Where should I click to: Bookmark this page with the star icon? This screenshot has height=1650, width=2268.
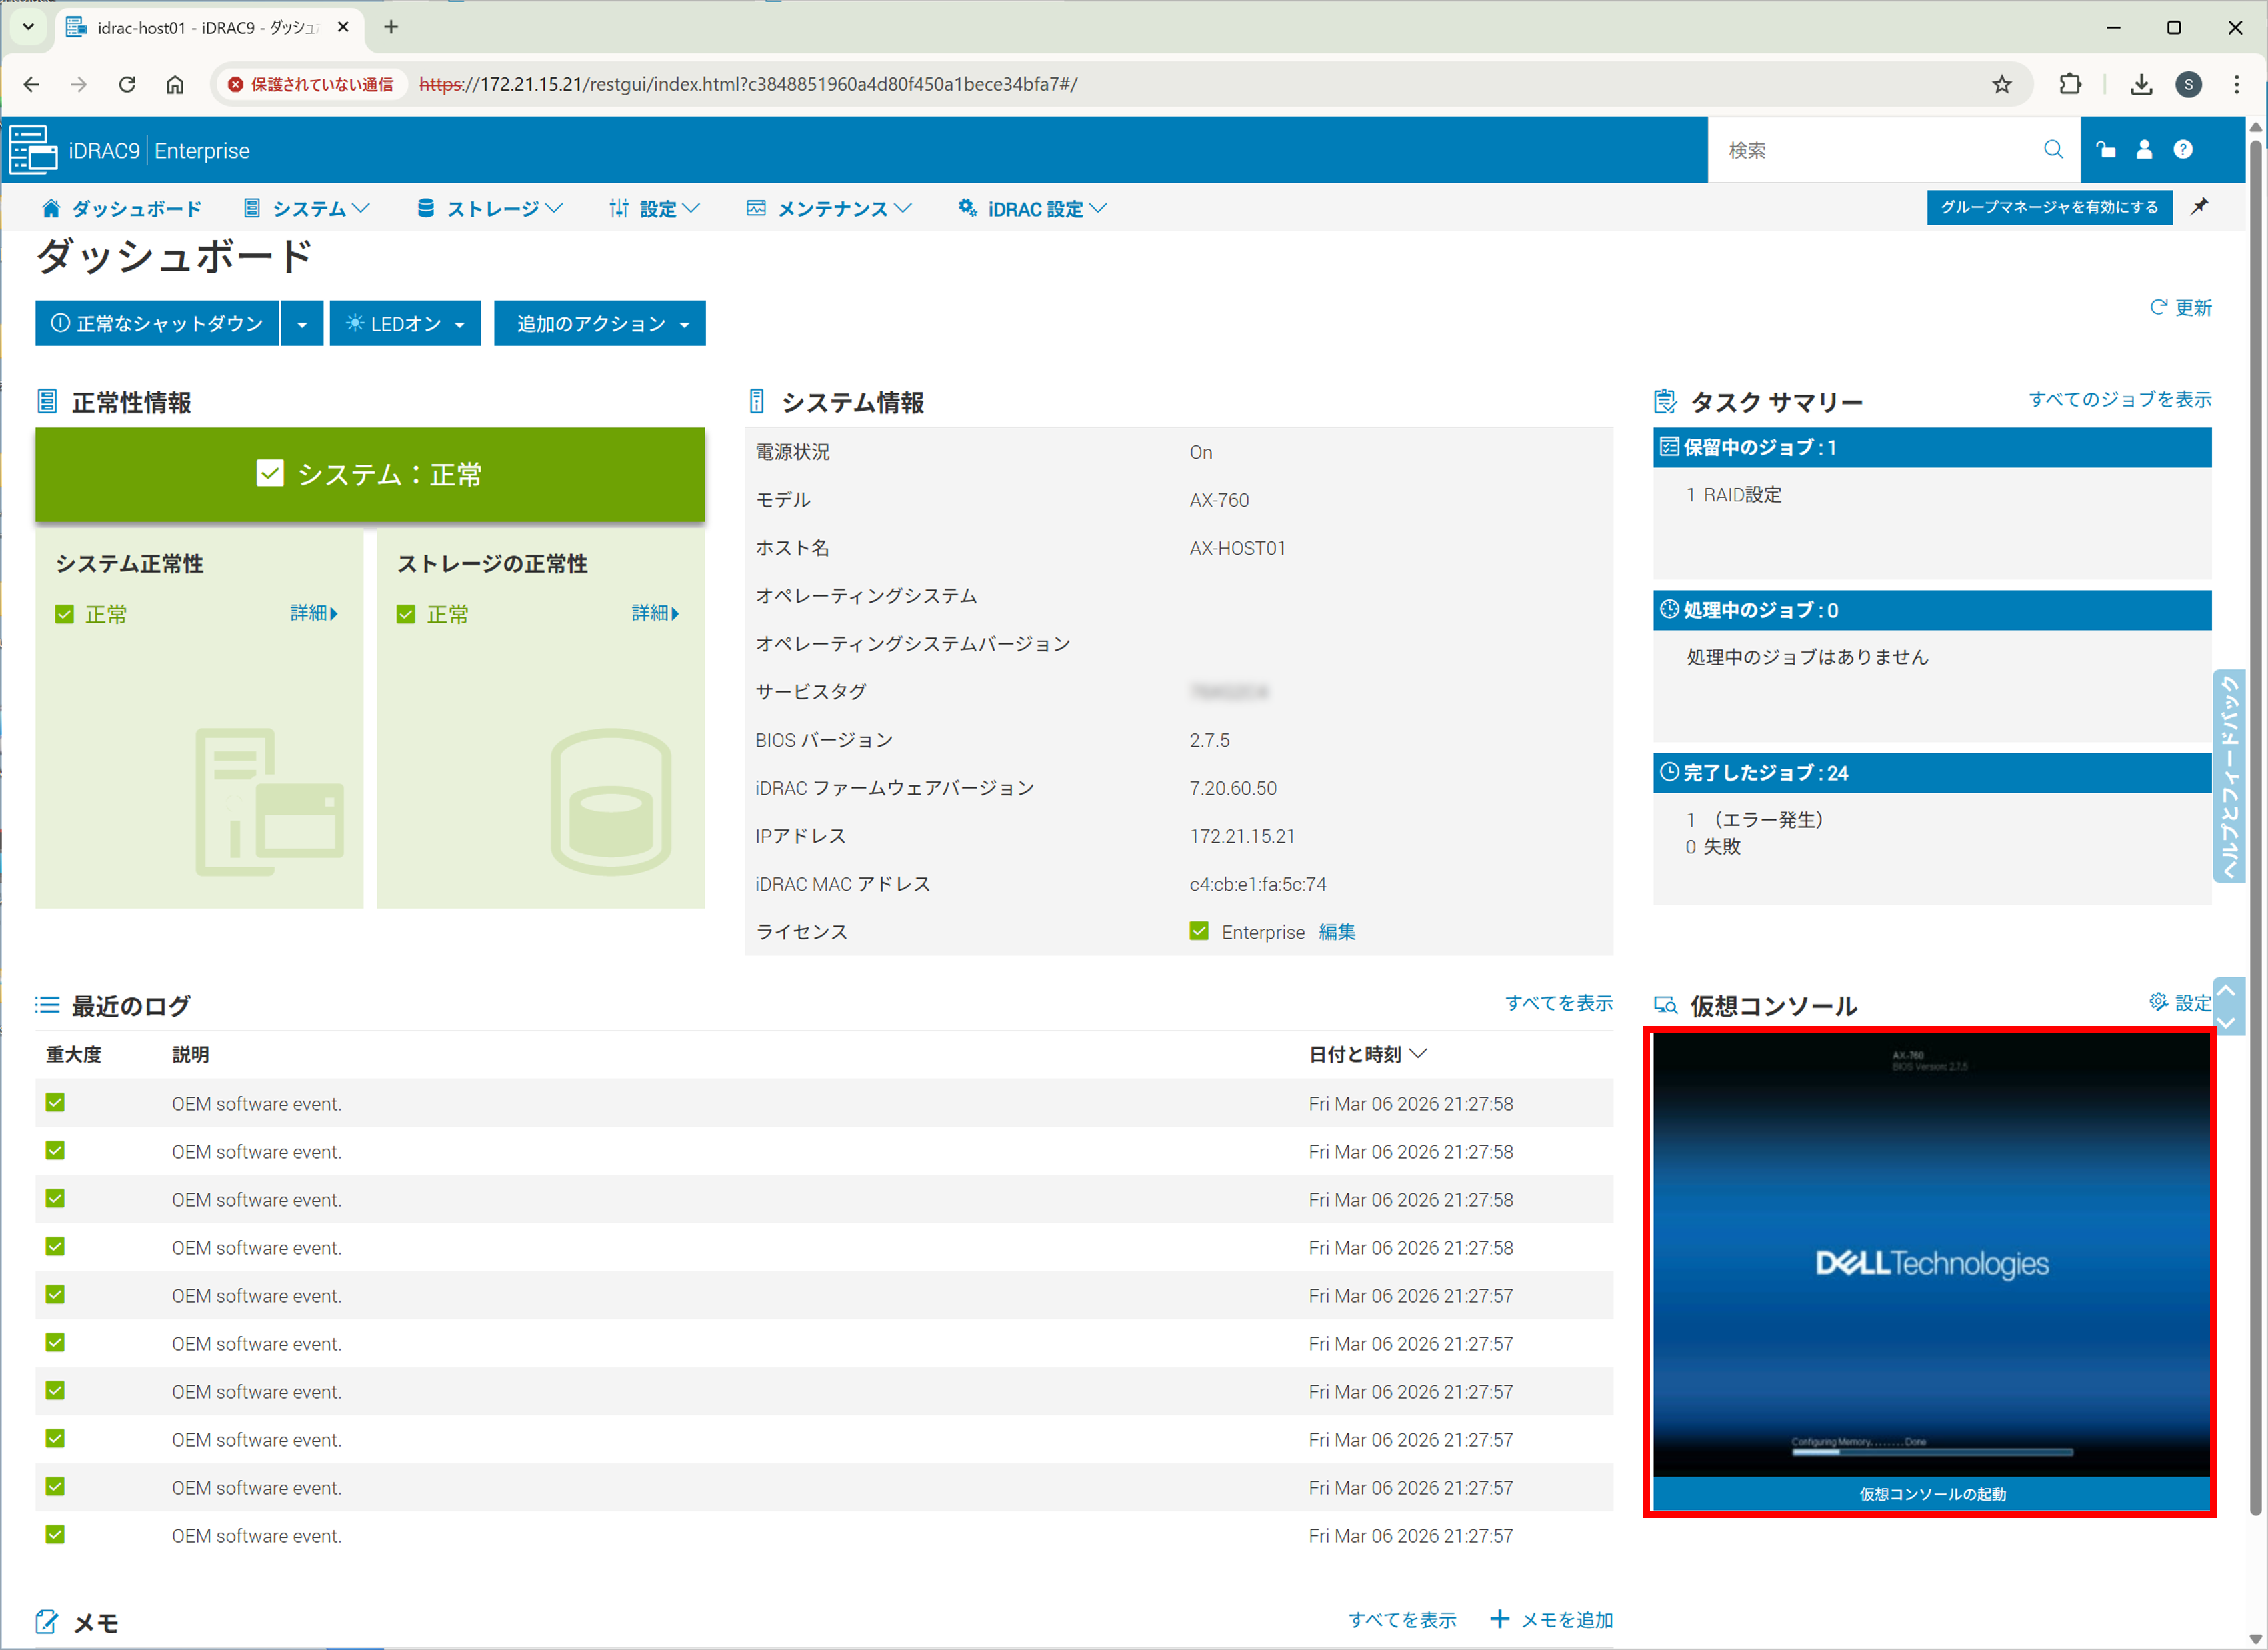[x=2001, y=84]
